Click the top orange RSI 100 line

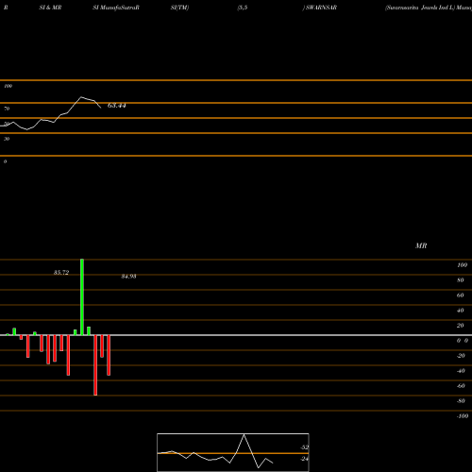[236, 80]
